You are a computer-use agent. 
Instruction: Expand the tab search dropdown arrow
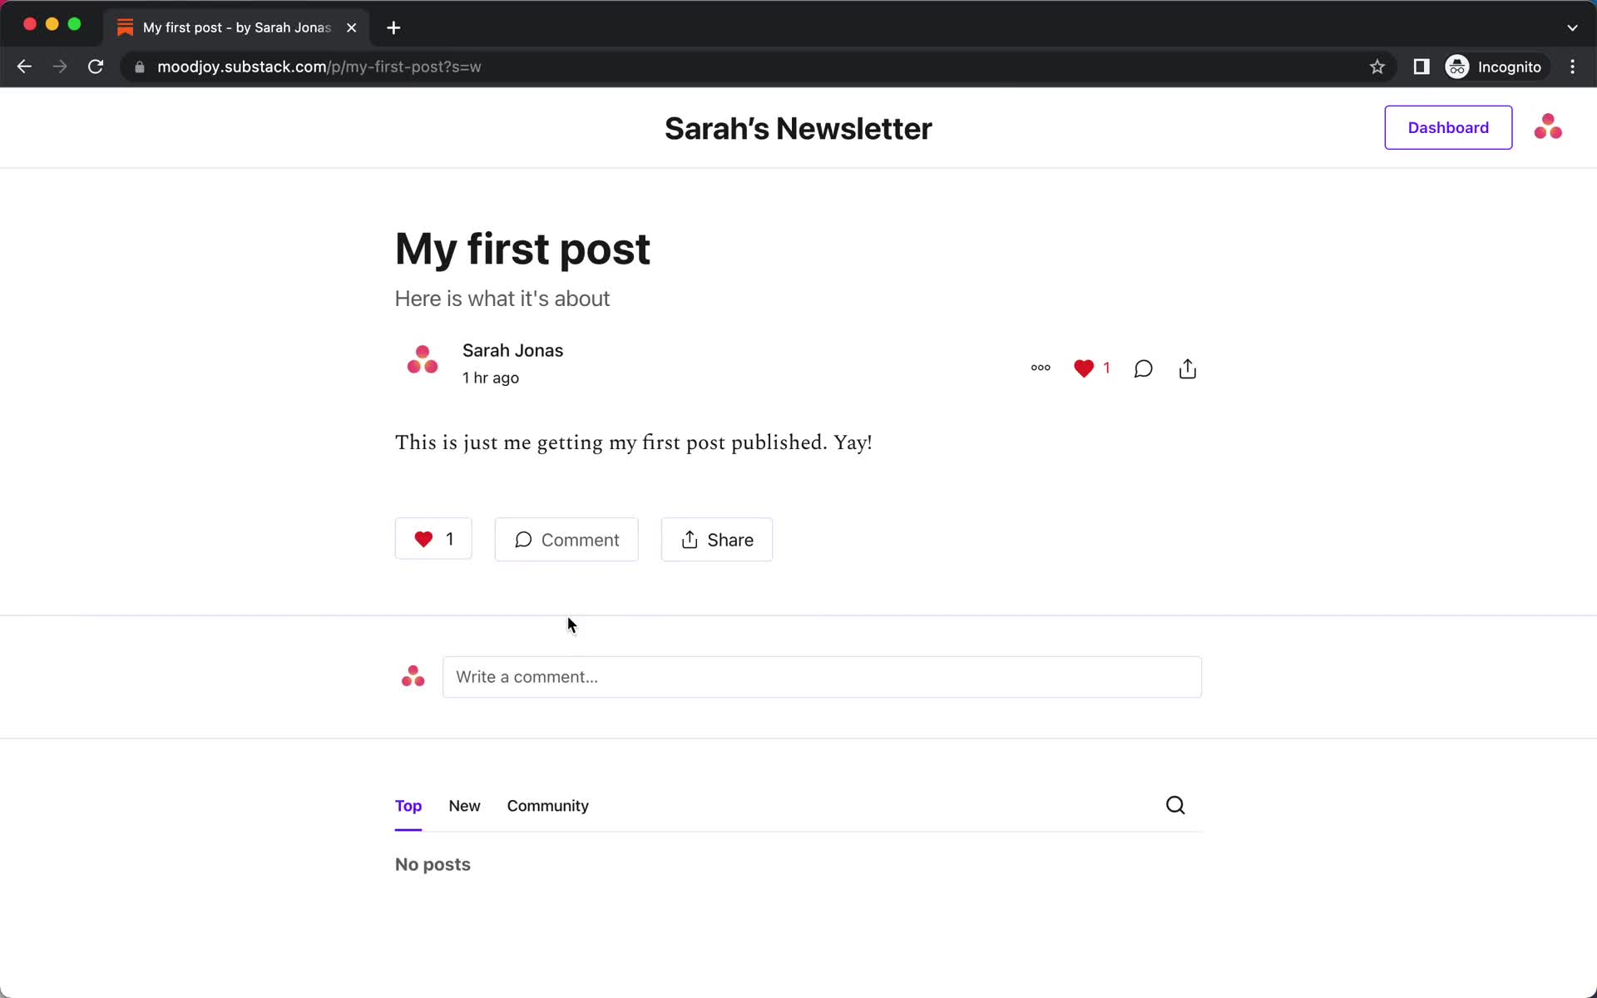(x=1572, y=27)
